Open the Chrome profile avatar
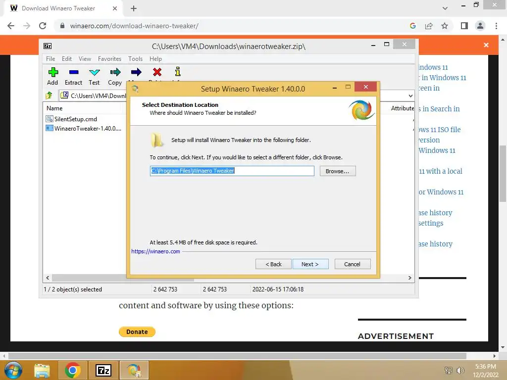The width and height of the screenshot is (507, 380). [x=480, y=26]
